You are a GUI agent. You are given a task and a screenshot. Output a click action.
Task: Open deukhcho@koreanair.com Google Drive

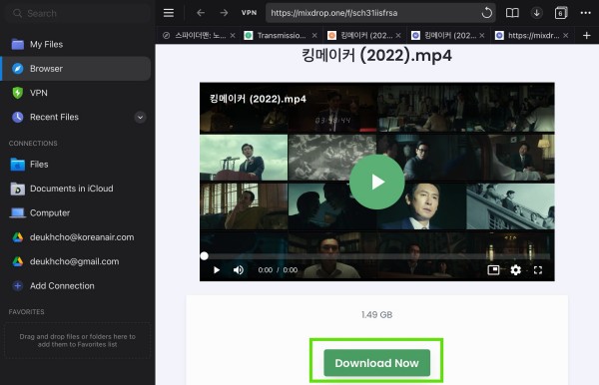point(77,237)
